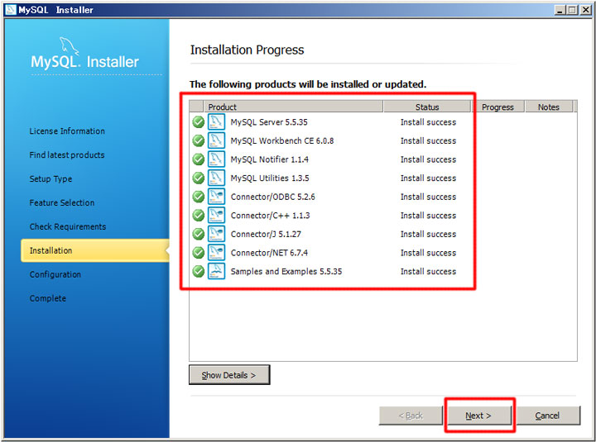Click the MySQL dolphin logo in sidebar
Screen dimensions: 596x442
click(x=70, y=46)
